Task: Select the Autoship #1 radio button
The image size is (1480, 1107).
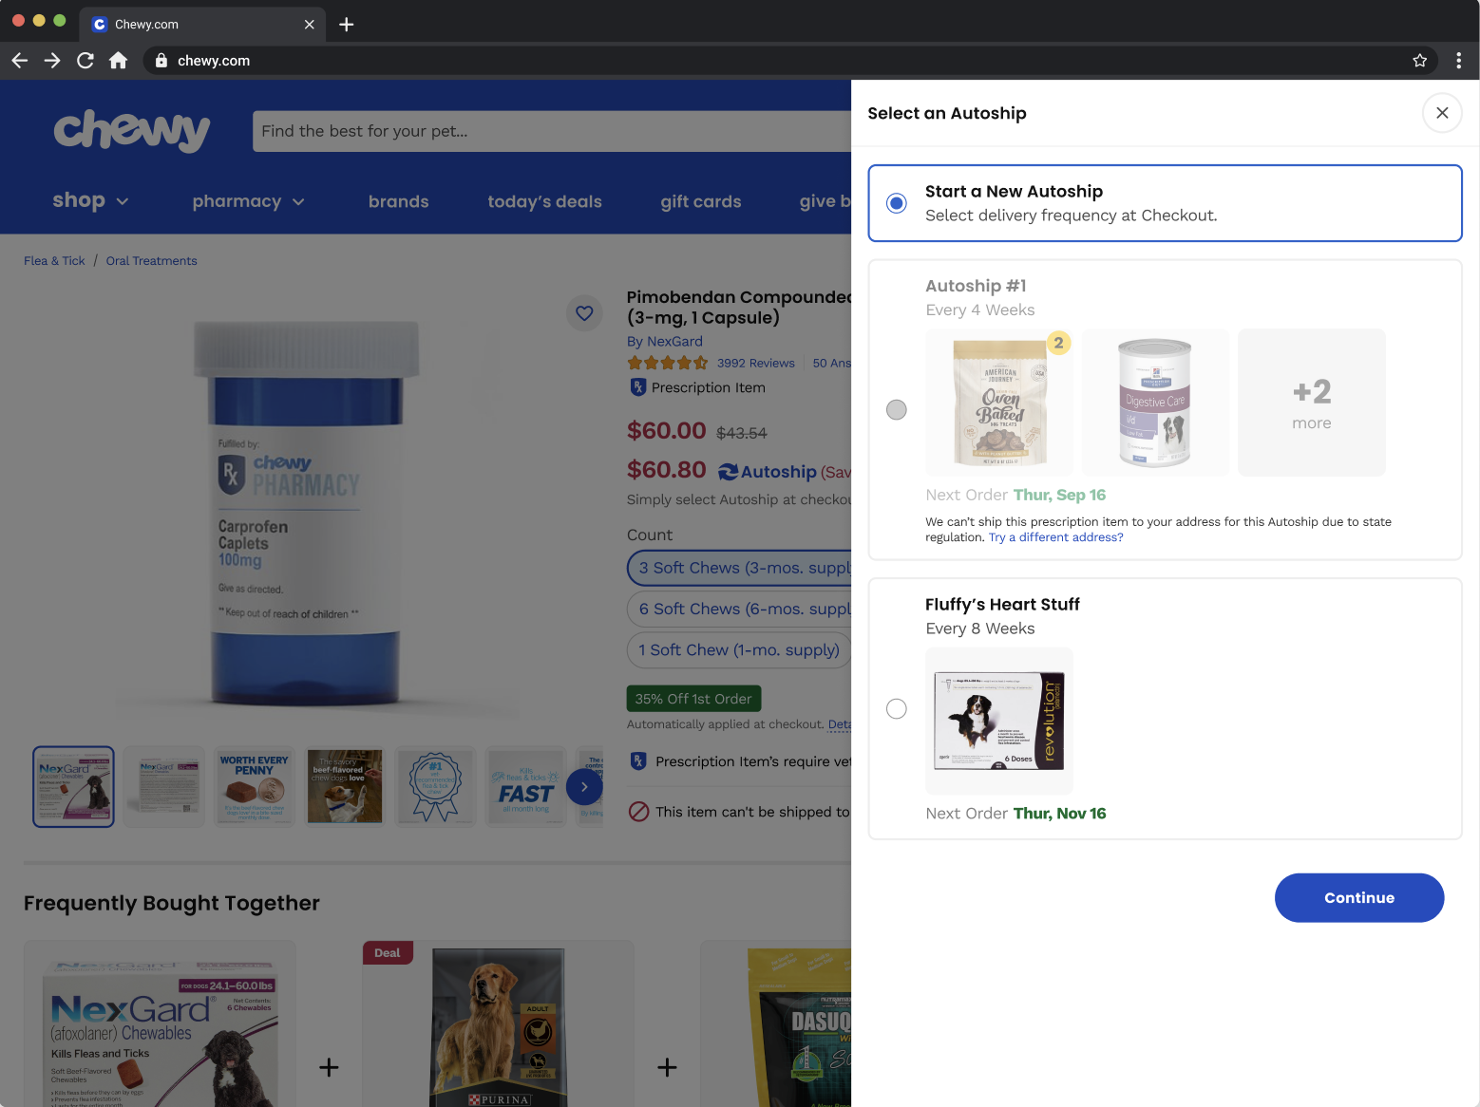Action: pos(896,409)
